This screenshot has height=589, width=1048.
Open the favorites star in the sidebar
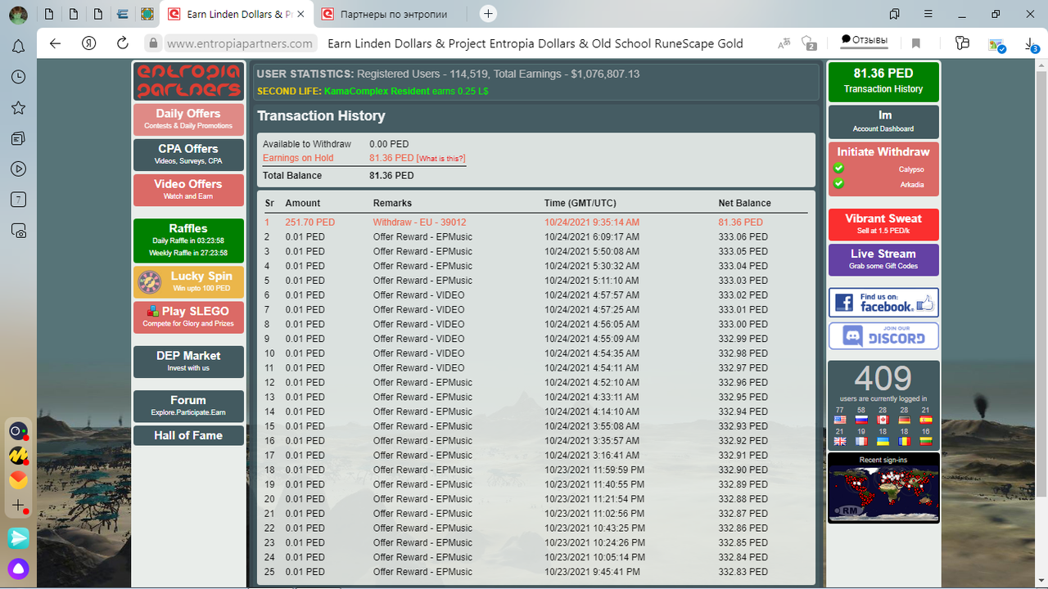(x=18, y=108)
